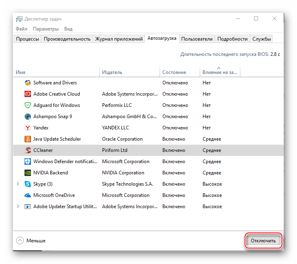297x264 pixels.
Task: Sort by Влияние на за... column header
Action: pyautogui.click(x=220, y=72)
